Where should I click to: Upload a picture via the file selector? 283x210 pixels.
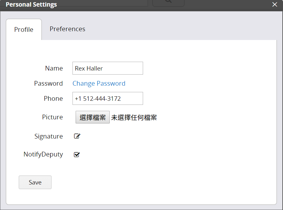pyautogui.click(x=92, y=117)
